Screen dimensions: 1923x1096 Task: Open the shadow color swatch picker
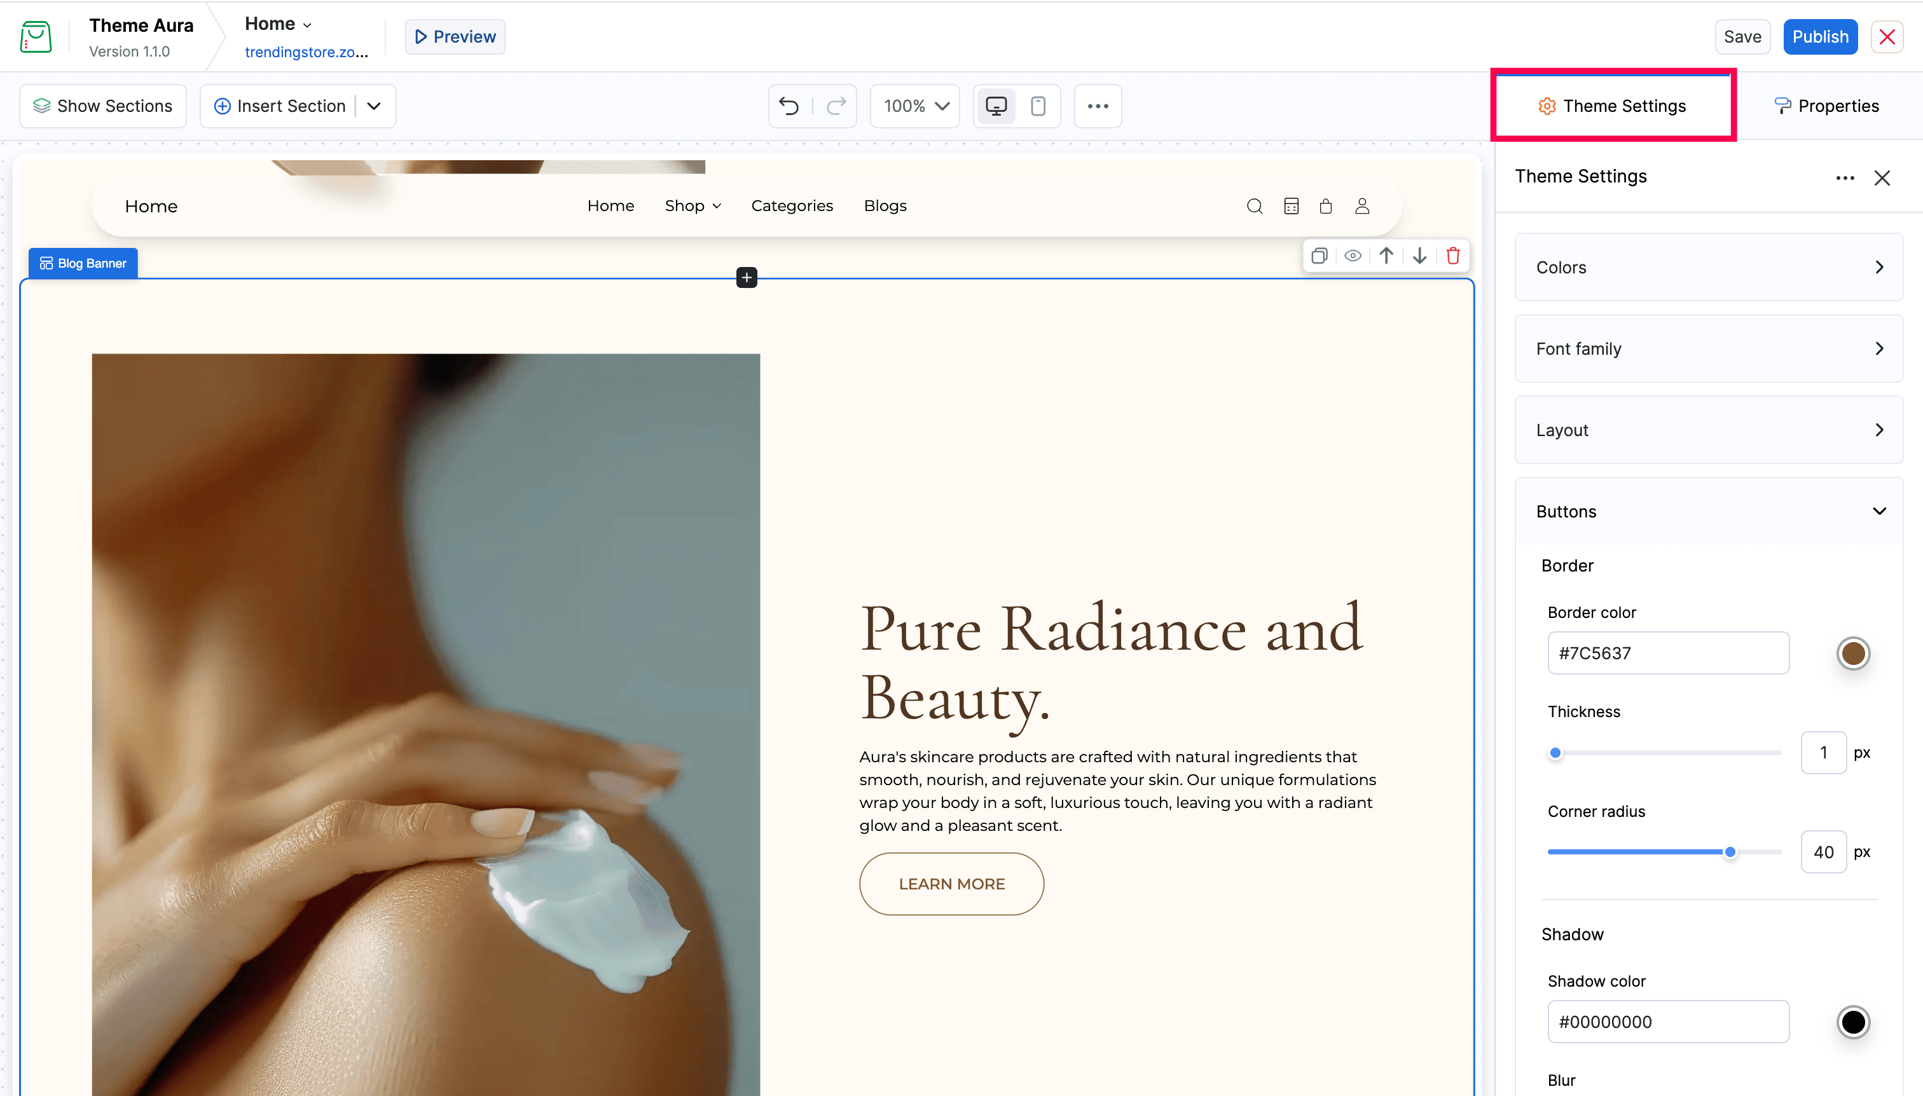[1853, 1022]
